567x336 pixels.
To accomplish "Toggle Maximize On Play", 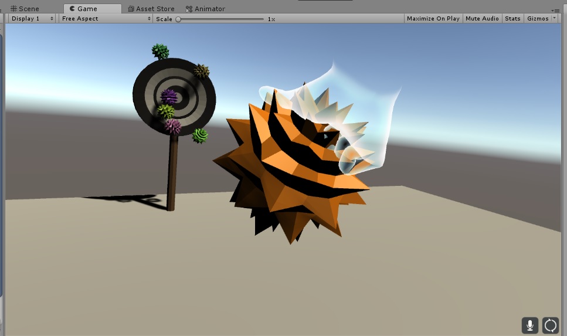I will click(433, 19).
